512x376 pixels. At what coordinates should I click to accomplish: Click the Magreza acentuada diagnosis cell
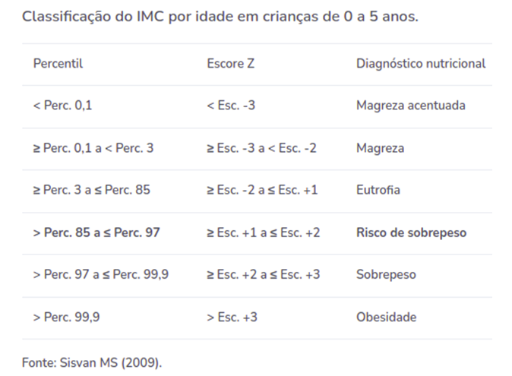pos(410,106)
